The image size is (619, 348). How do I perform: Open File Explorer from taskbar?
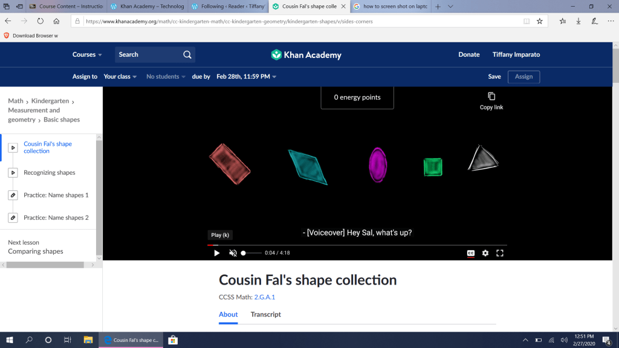pos(88,340)
